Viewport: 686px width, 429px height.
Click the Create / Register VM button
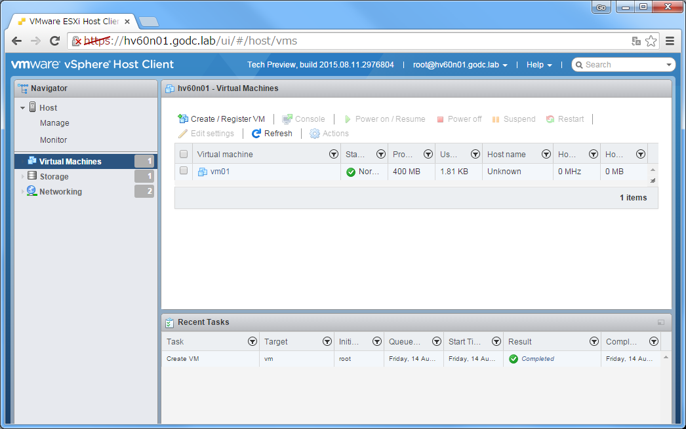point(222,119)
